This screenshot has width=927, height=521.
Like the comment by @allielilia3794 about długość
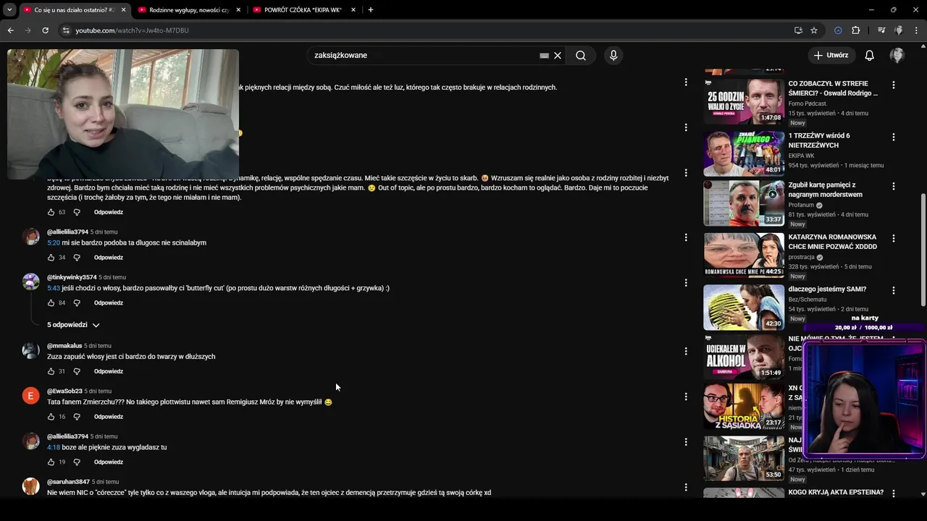(x=51, y=258)
